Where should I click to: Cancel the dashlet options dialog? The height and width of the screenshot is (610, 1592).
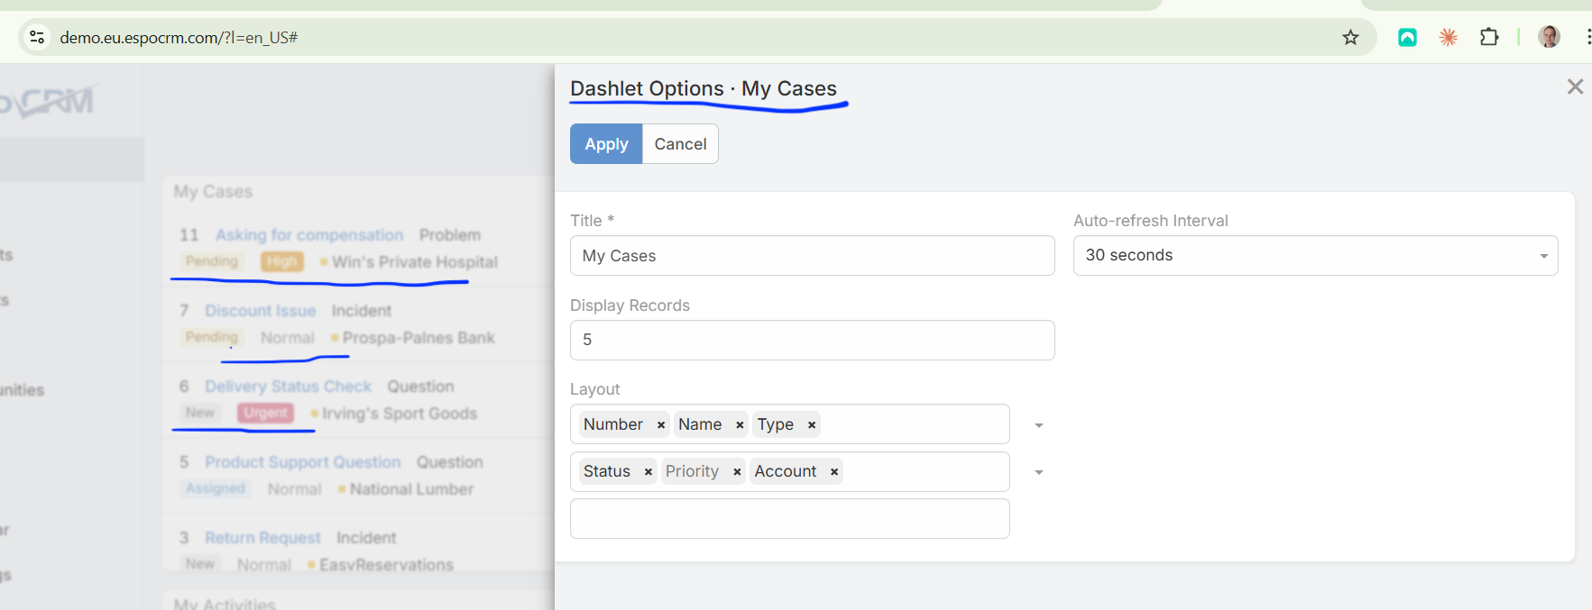680,144
